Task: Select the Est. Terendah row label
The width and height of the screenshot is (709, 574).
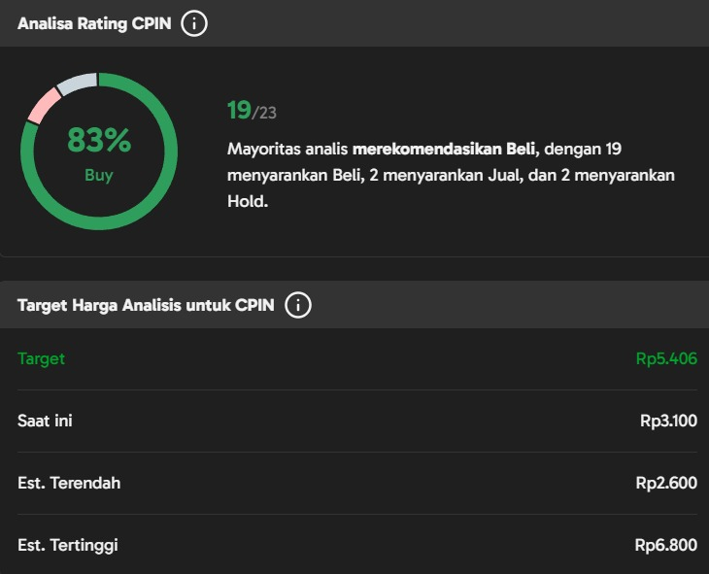Action: click(69, 483)
